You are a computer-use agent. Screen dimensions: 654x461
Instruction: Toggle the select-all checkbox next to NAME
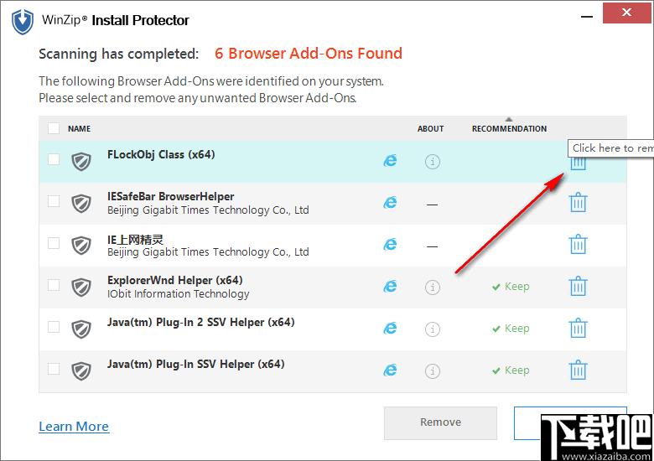(54, 128)
